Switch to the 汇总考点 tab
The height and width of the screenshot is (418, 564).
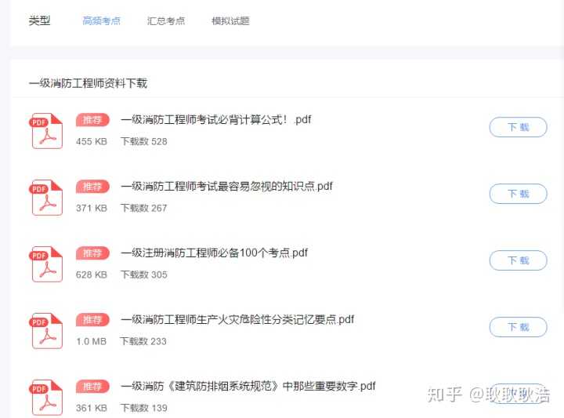166,21
